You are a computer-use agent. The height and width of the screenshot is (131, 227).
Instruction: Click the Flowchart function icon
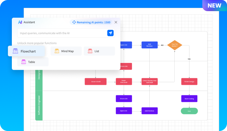click(15, 51)
